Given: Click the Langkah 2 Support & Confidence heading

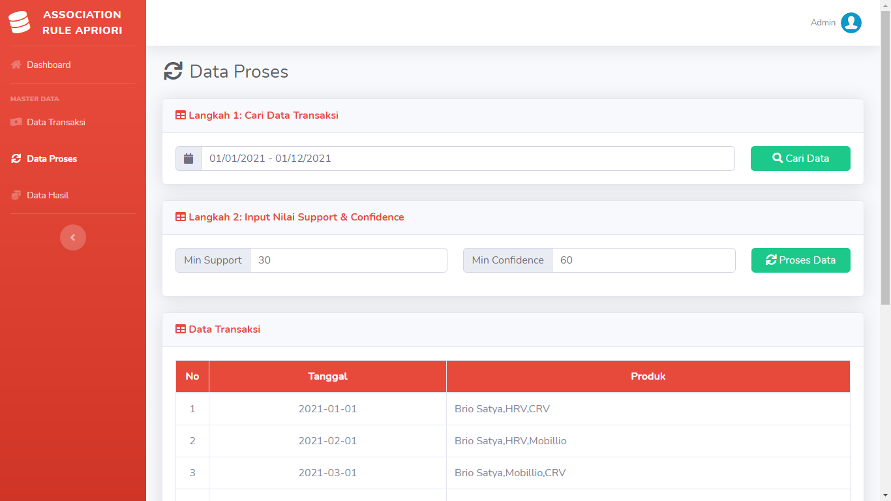Looking at the screenshot, I should tap(296, 217).
